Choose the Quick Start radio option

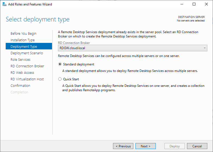(60, 79)
